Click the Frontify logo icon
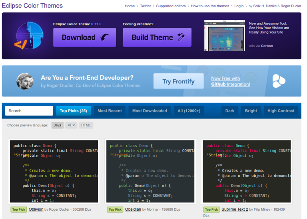Viewport: 307px width, 219px height. 279,81
